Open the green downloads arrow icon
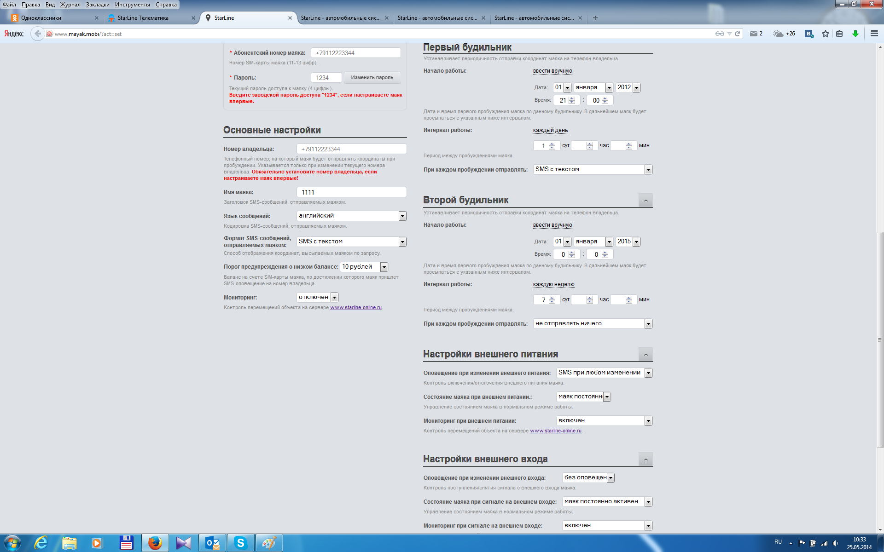 click(855, 34)
